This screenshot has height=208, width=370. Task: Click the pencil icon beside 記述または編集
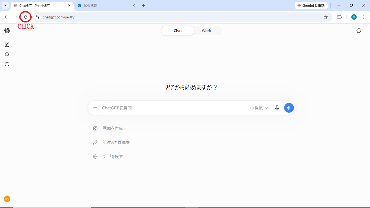point(95,142)
